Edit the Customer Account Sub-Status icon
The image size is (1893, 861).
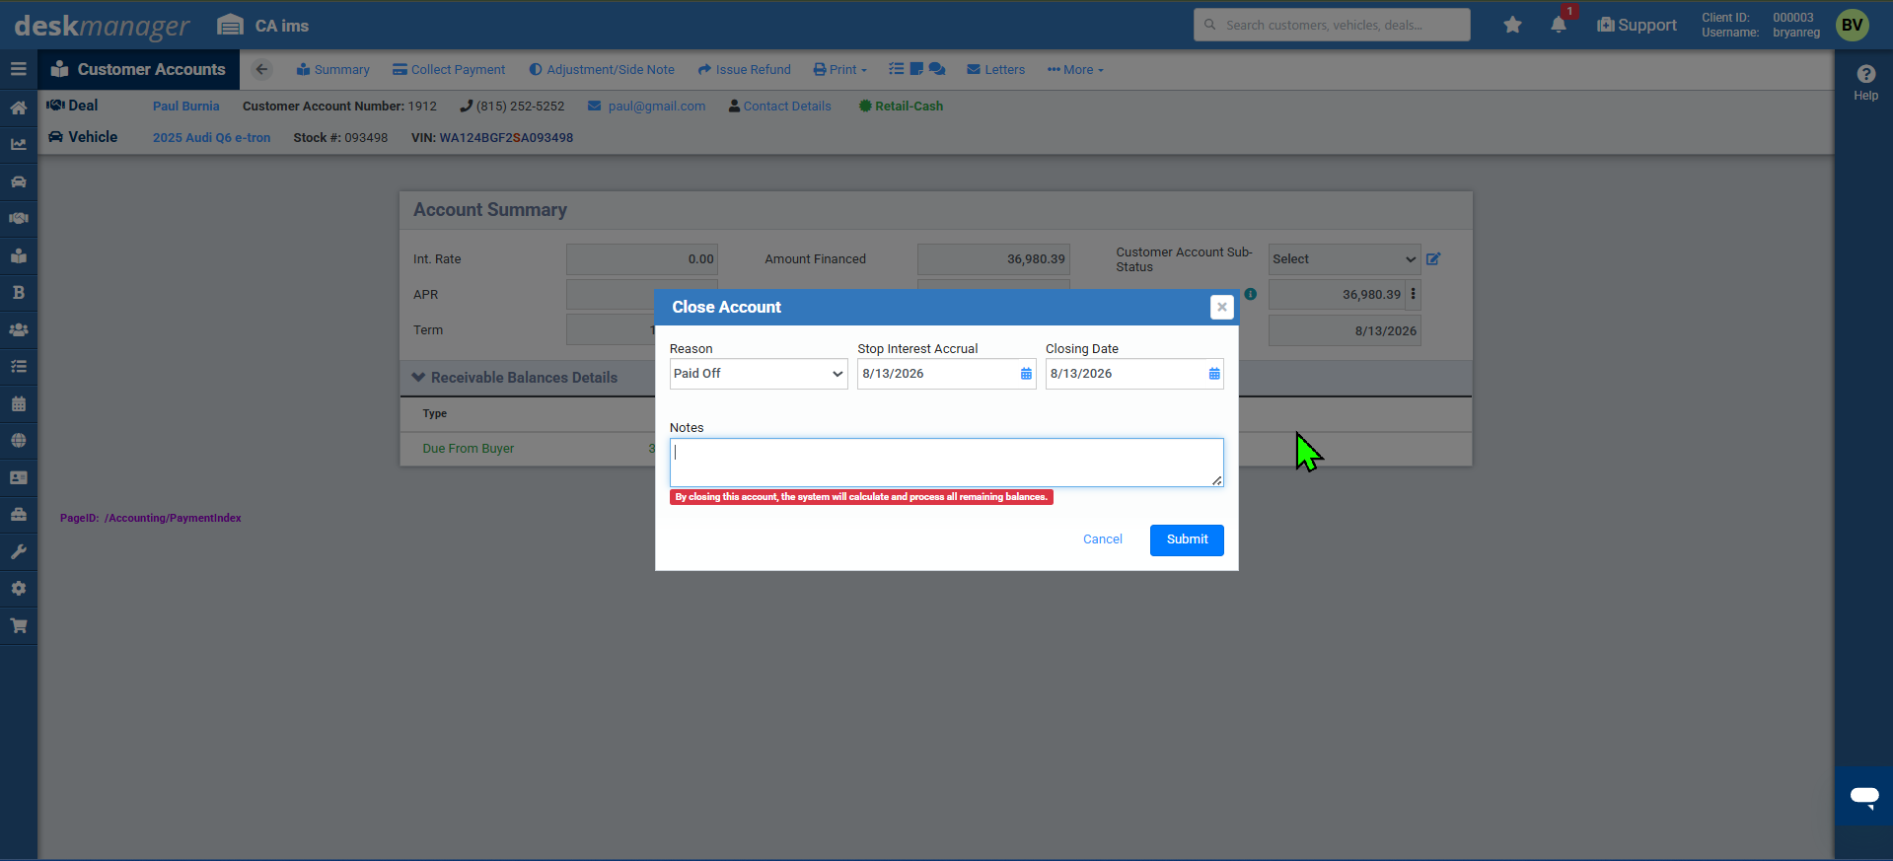[x=1433, y=258]
